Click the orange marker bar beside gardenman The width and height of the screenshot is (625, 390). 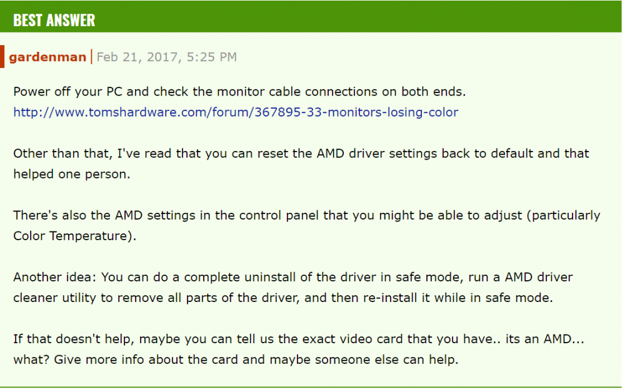(x=2, y=57)
